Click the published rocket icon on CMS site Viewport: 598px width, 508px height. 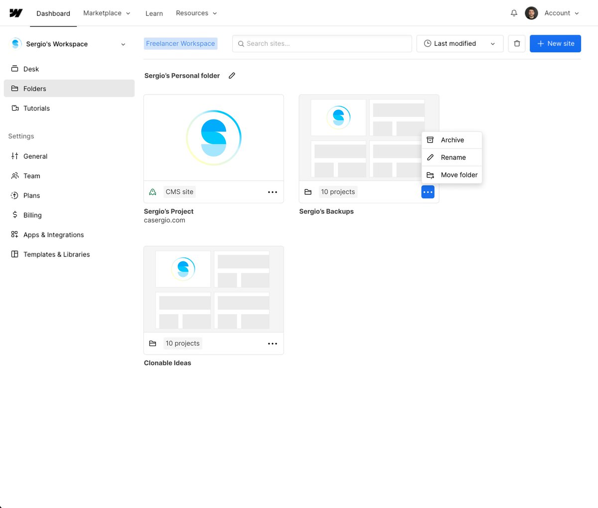pos(152,192)
